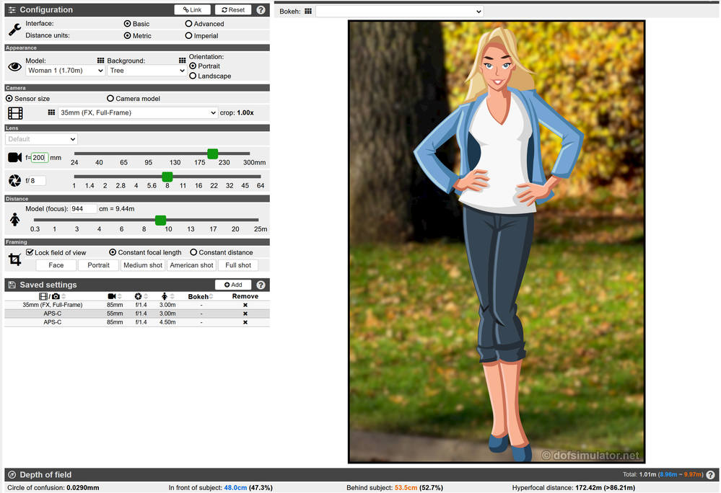Viewport: 721px width, 493px height.
Task: Uncheck Lock field of view
Action: click(x=30, y=252)
